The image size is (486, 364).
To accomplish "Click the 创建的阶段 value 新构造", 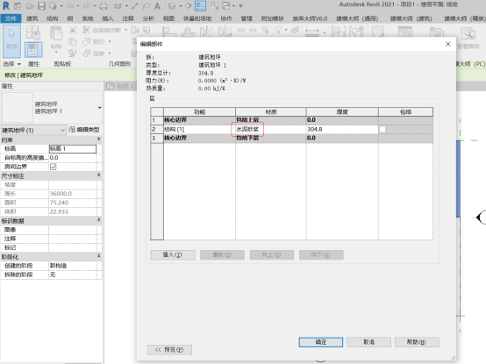I will point(73,266).
